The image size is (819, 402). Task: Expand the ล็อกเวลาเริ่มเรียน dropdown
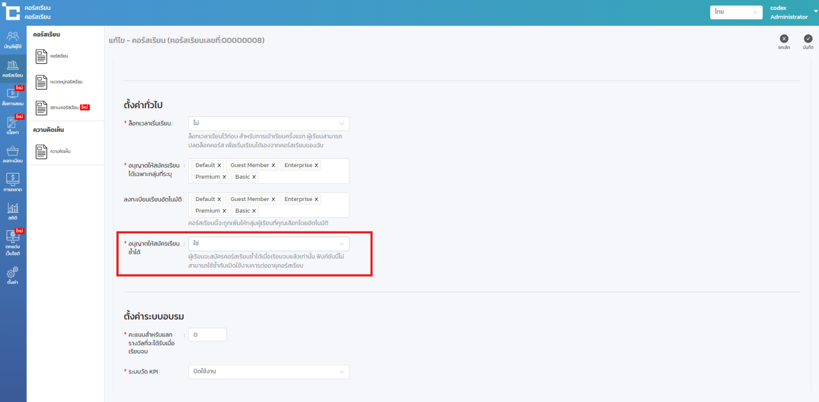(269, 123)
